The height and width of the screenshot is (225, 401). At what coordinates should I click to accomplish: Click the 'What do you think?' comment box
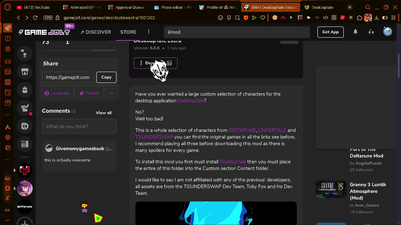79,126
